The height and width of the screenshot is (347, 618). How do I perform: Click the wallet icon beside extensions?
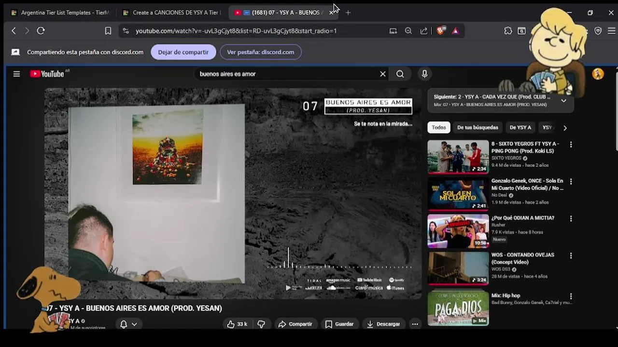coord(522,31)
